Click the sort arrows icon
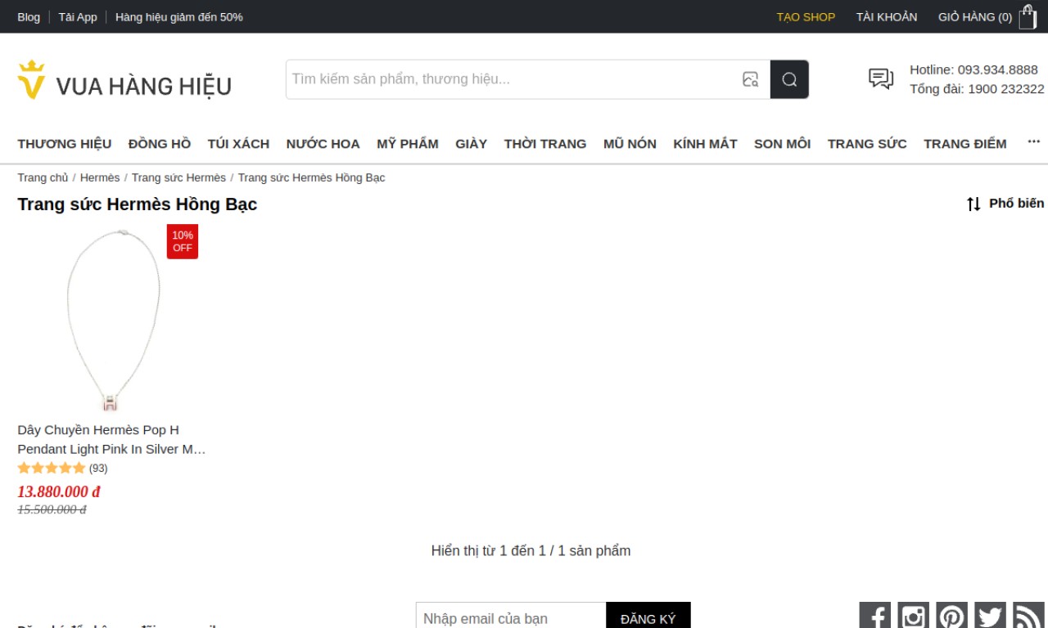The image size is (1048, 628). (x=973, y=204)
